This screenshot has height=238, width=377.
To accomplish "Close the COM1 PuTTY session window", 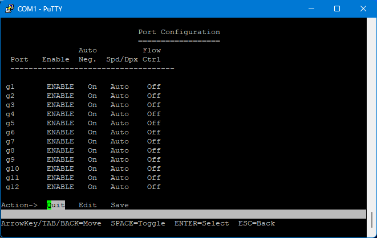I will pyautogui.click(x=363, y=9).
